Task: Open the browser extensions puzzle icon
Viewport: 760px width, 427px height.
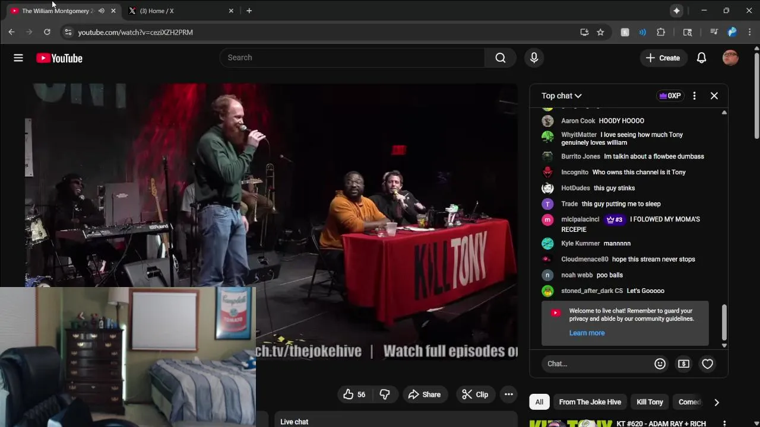Action: point(661,32)
